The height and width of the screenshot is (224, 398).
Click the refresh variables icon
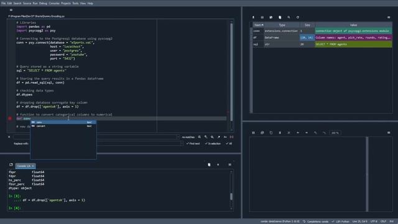(x=298, y=17)
